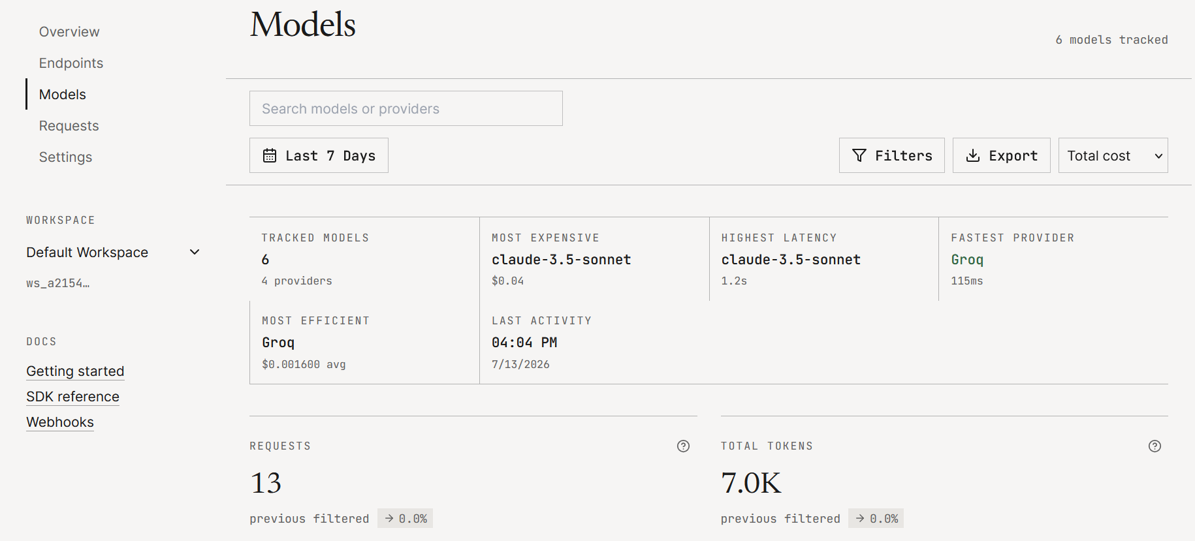Image resolution: width=1195 pixels, height=541 pixels.
Task: Visit the Webhooks documentation link
Action: pyautogui.click(x=60, y=422)
